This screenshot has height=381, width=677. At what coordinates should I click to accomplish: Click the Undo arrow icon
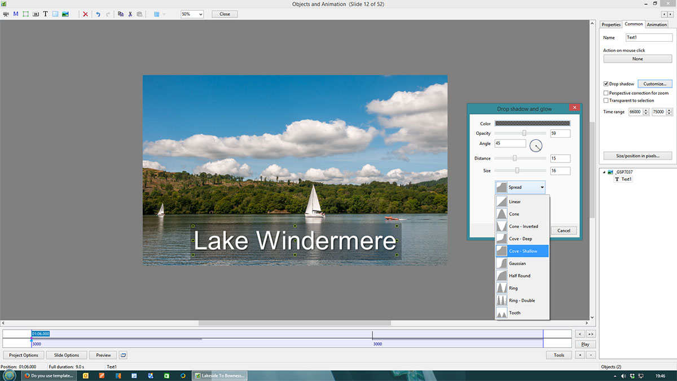[x=98, y=14]
